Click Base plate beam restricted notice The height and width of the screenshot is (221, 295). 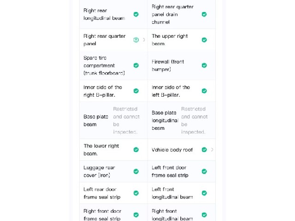click(126, 121)
